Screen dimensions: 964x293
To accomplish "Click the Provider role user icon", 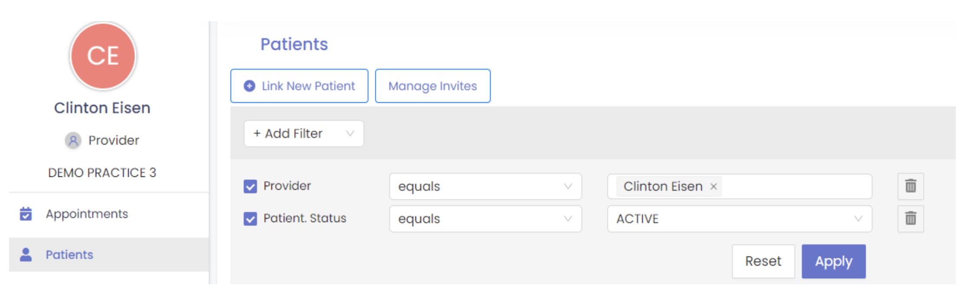I will tap(73, 140).
